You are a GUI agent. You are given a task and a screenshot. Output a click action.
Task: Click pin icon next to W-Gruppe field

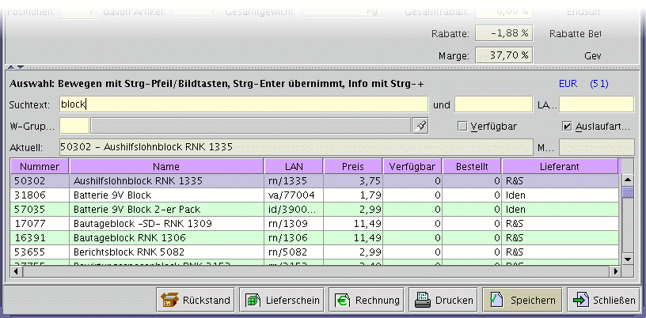point(422,126)
